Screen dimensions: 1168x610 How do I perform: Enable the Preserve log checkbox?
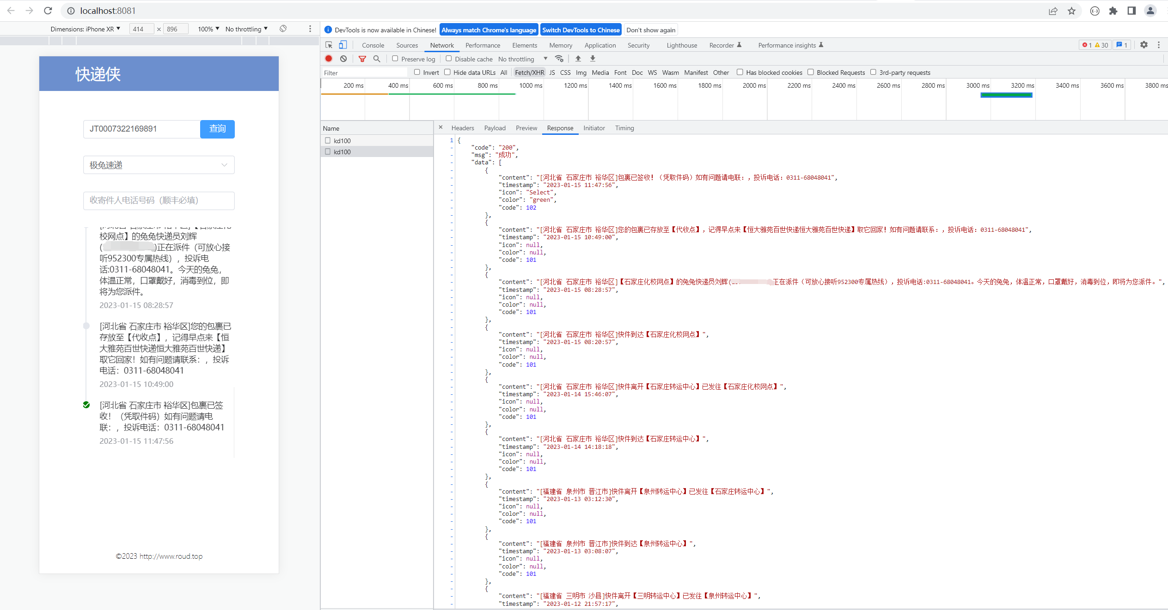395,59
